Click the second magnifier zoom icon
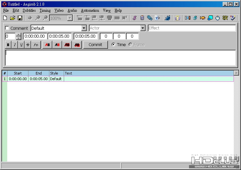 (45, 18)
